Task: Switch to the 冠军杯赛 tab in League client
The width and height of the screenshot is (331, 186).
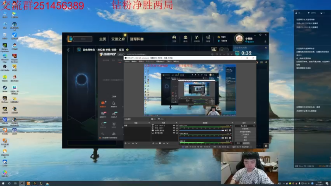Action: tap(137, 39)
